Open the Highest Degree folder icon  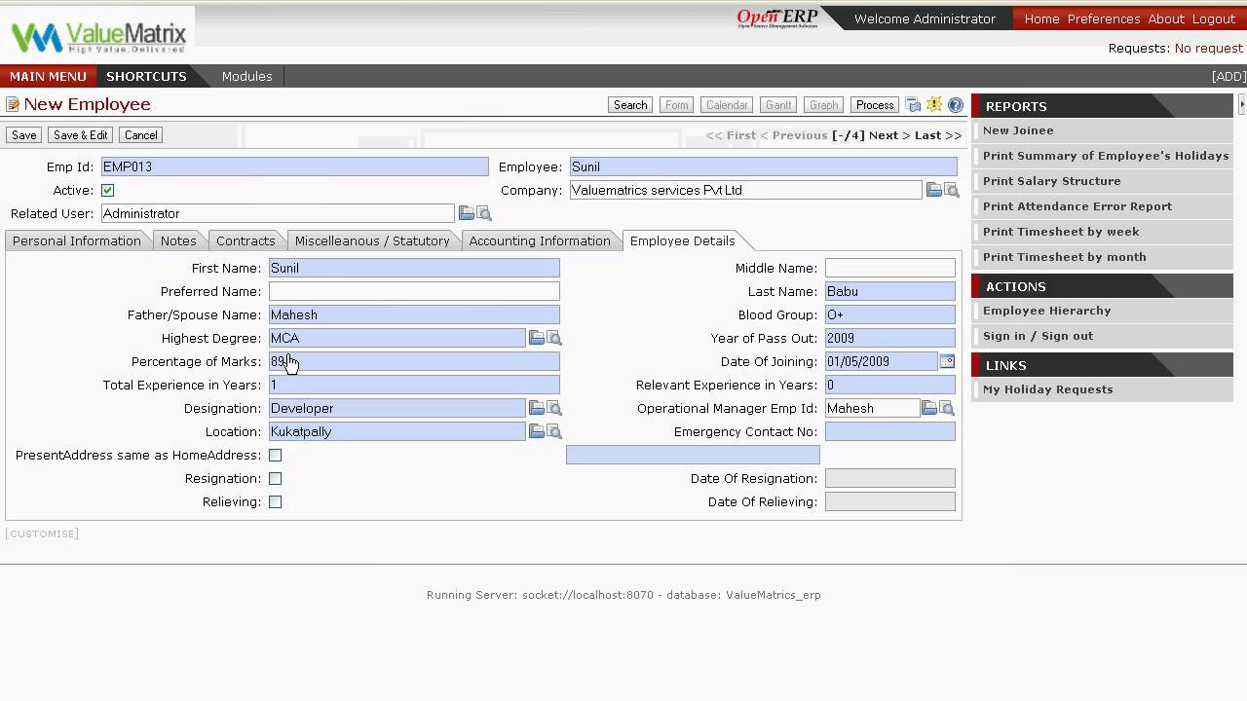tap(536, 338)
